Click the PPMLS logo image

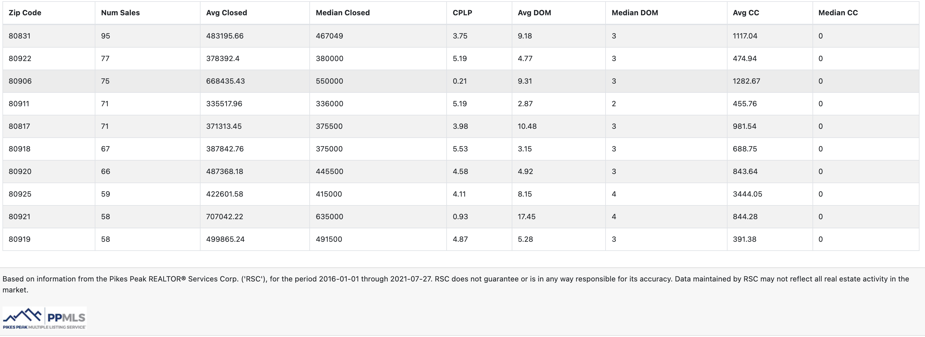click(x=45, y=318)
